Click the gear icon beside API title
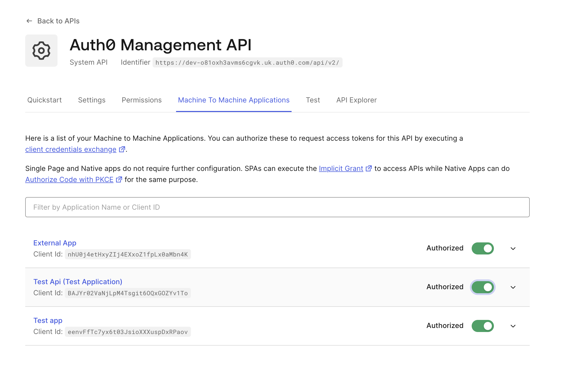Viewport: 563px width, 369px height. (x=41, y=51)
